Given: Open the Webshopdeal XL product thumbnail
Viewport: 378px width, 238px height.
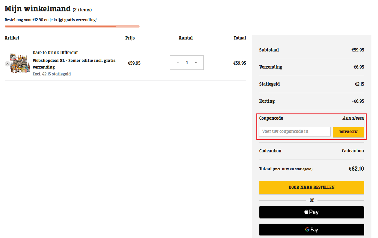Looking at the screenshot, I should pyautogui.click(x=20, y=63).
